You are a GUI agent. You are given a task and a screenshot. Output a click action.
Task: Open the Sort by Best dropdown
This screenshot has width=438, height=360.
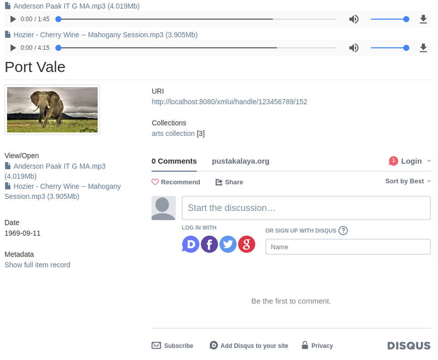click(x=408, y=181)
